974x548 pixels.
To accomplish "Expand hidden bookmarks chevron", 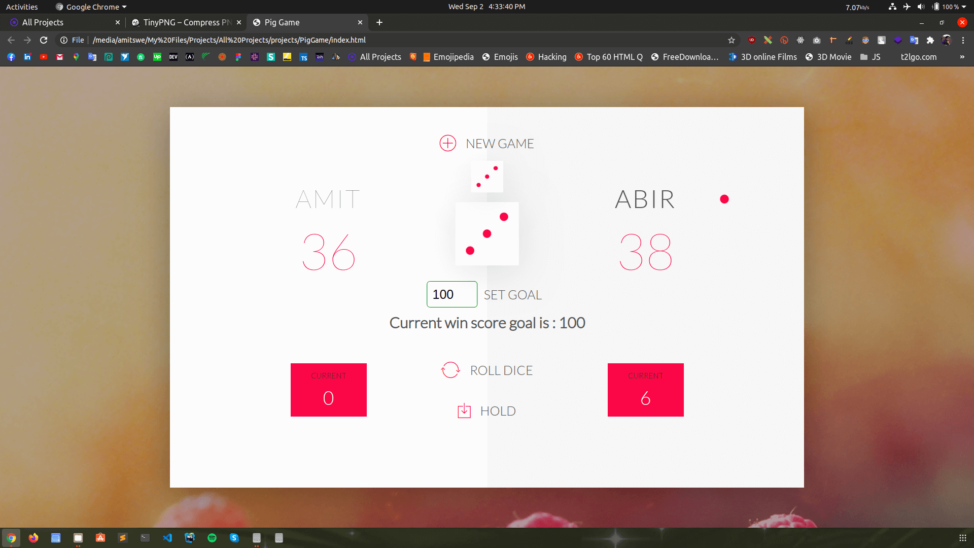I will coord(962,57).
